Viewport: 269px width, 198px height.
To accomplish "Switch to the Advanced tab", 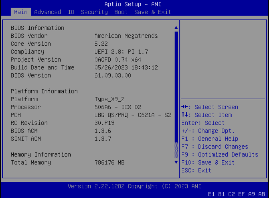I will 48,12.
